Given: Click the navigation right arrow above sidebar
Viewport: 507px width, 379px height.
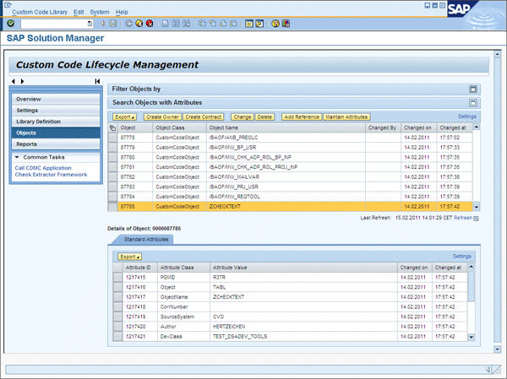Looking at the screenshot, I should click(22, 81).
